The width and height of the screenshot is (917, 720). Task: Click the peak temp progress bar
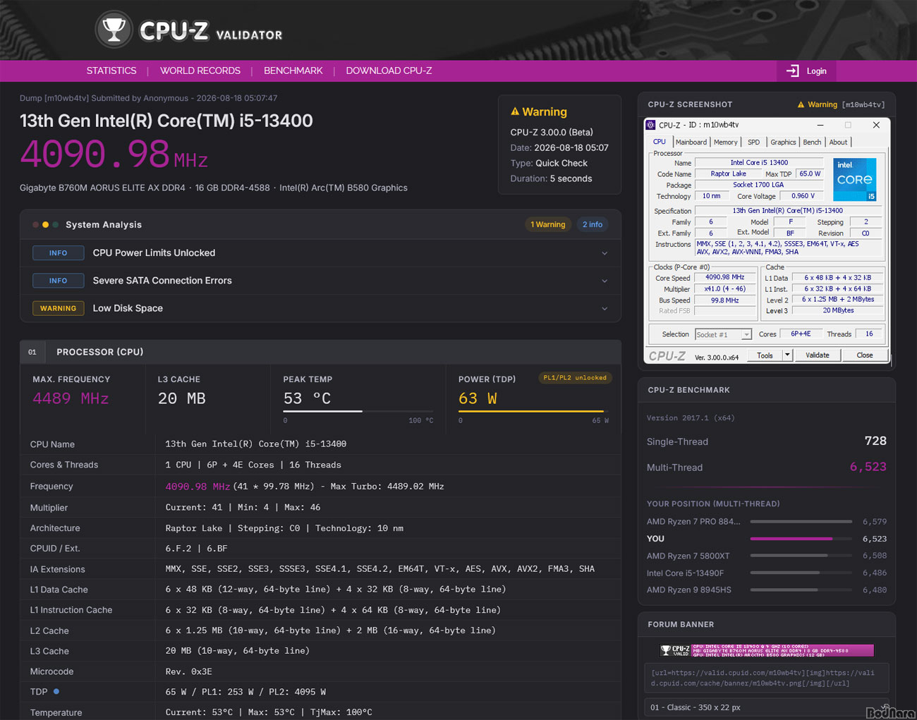pyautogui.click(x=358, y=411)
